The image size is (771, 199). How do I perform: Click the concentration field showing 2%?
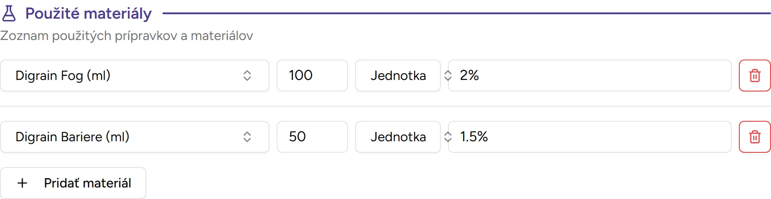click(589, 76)
